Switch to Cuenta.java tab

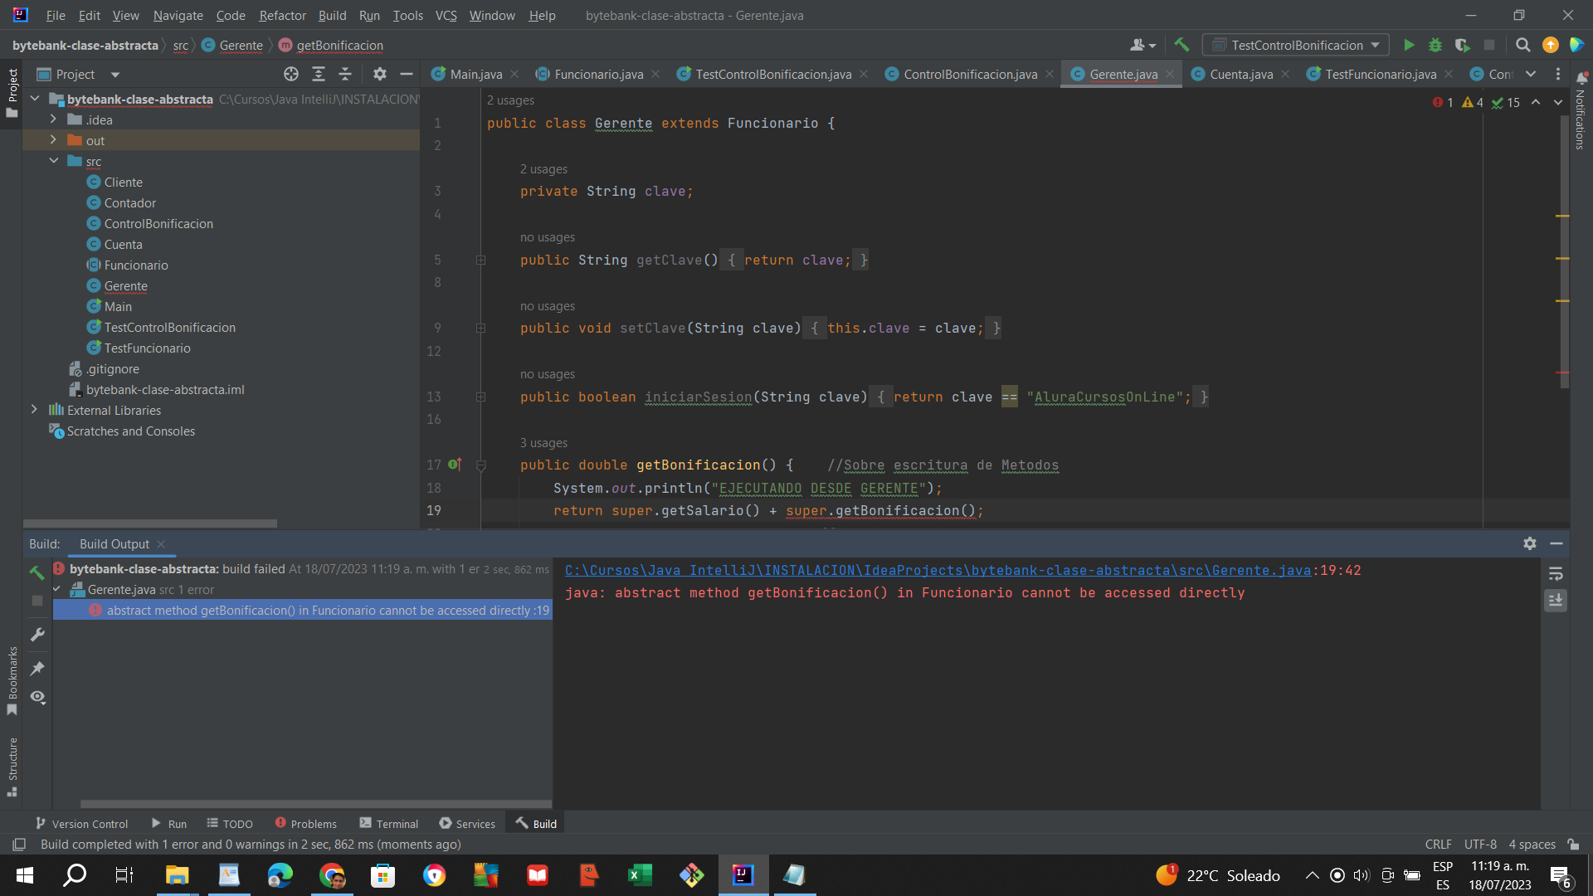point(1241,74)
